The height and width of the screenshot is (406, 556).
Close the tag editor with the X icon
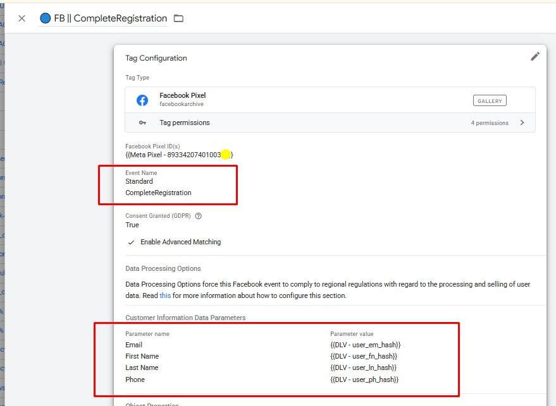pos(22,18)
